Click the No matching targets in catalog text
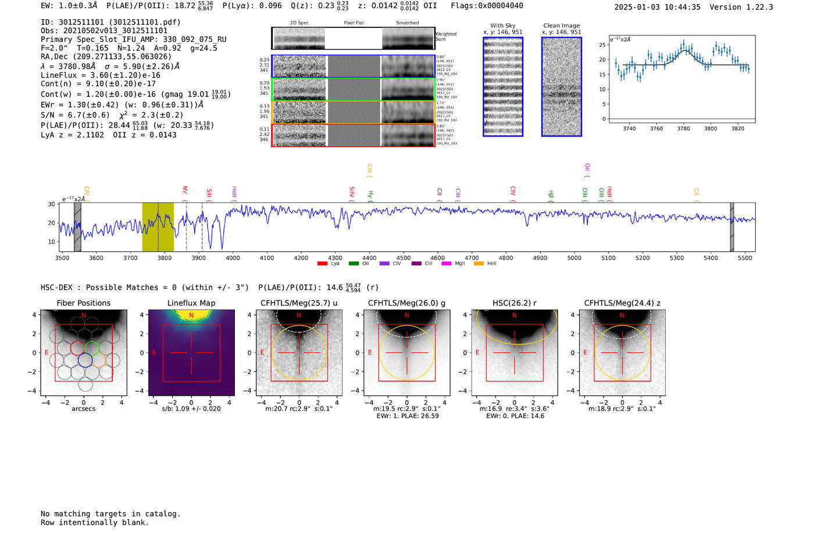This screenshot has height=554, width=814. tap(110, 514)
